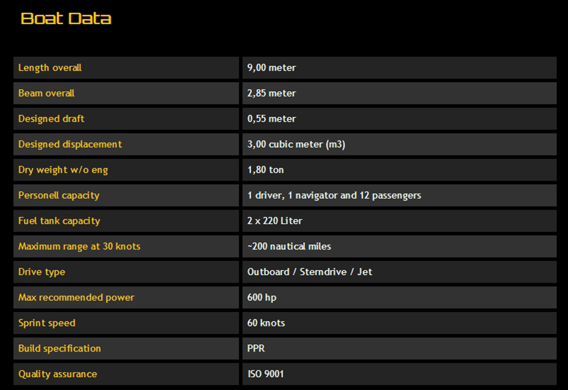Select the Maximum range at 30 knots label
The image size is (568, 390).
tap(79, 246)
